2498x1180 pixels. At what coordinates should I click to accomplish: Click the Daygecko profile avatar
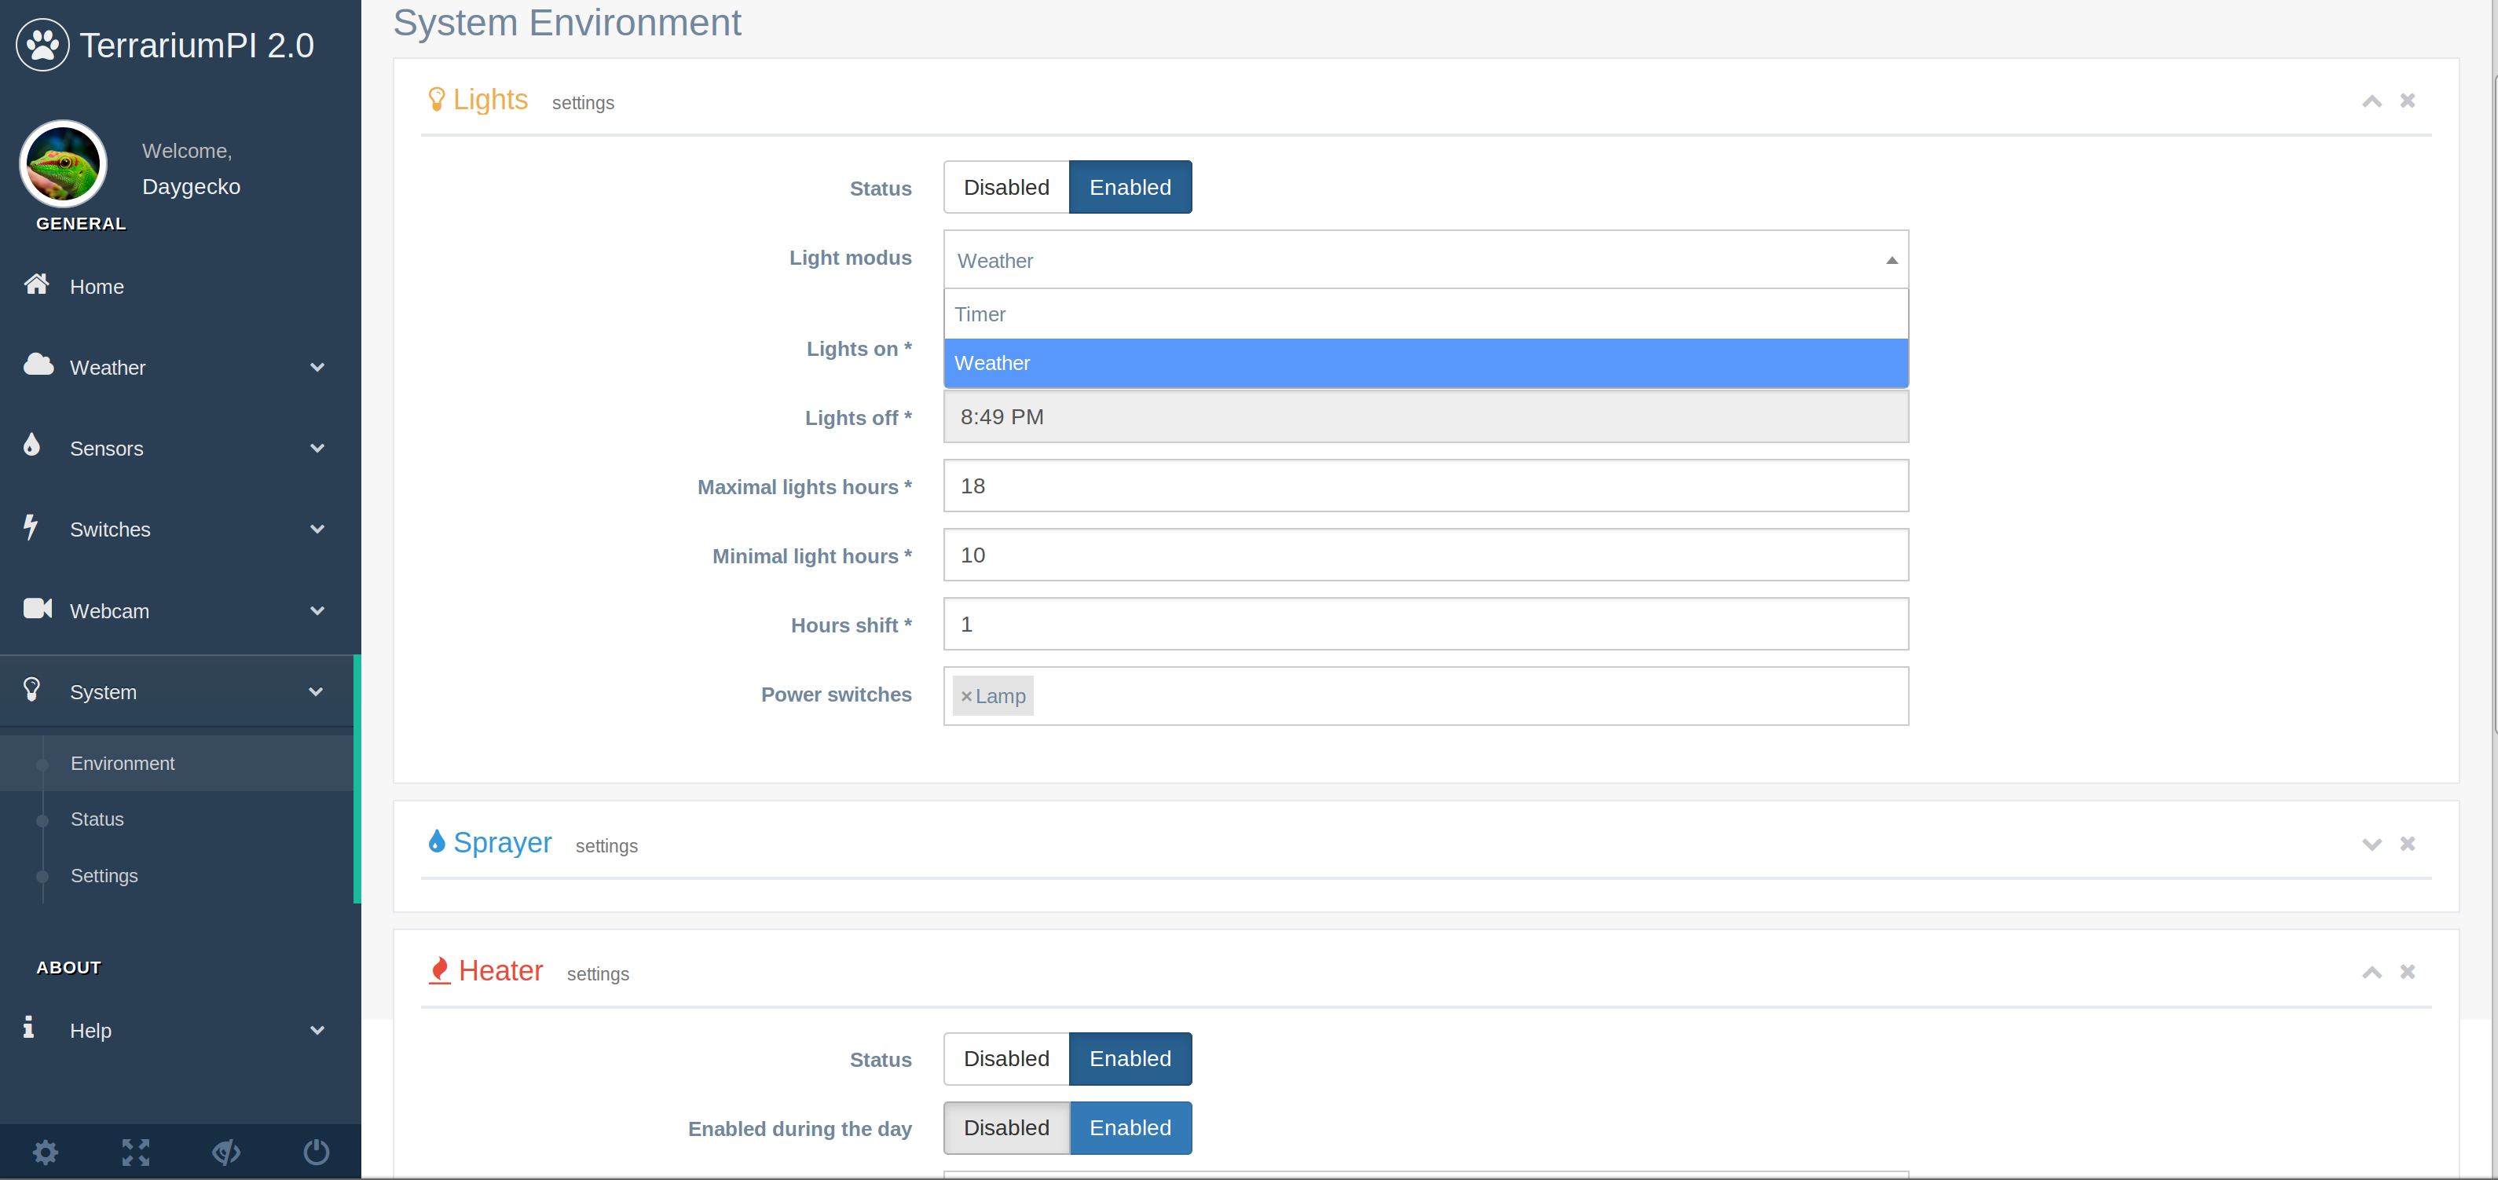(63, 164)
